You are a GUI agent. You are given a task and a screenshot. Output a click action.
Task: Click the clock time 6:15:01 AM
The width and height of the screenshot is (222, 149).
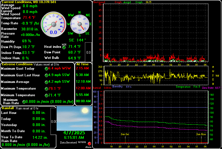(74, 137)
